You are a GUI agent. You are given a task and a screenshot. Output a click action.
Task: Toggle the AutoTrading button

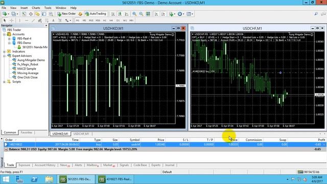coord(96,14)
